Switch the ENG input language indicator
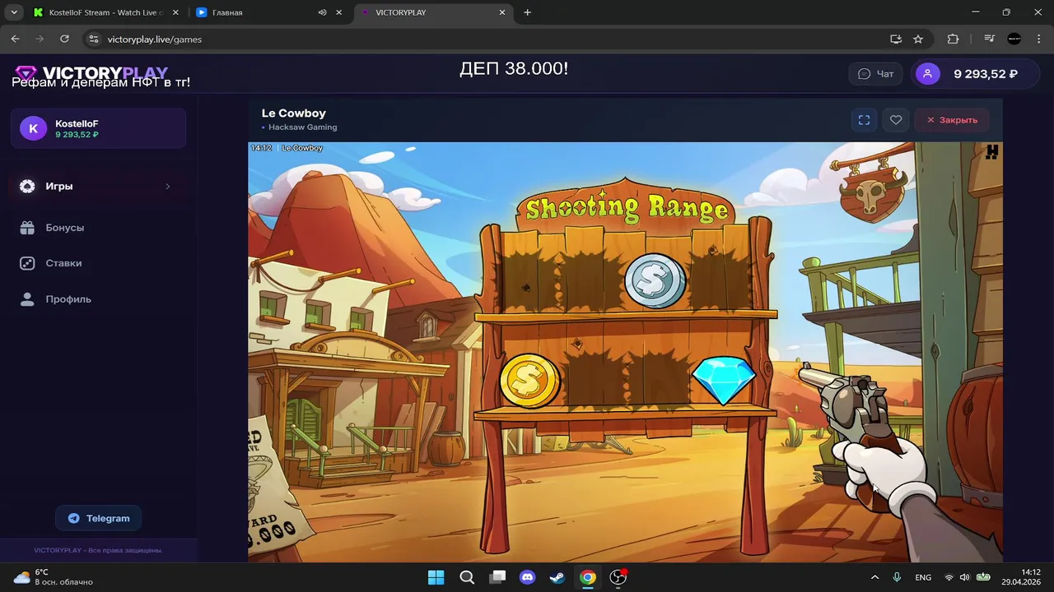Screen dimensions: 1054x592 923,577
